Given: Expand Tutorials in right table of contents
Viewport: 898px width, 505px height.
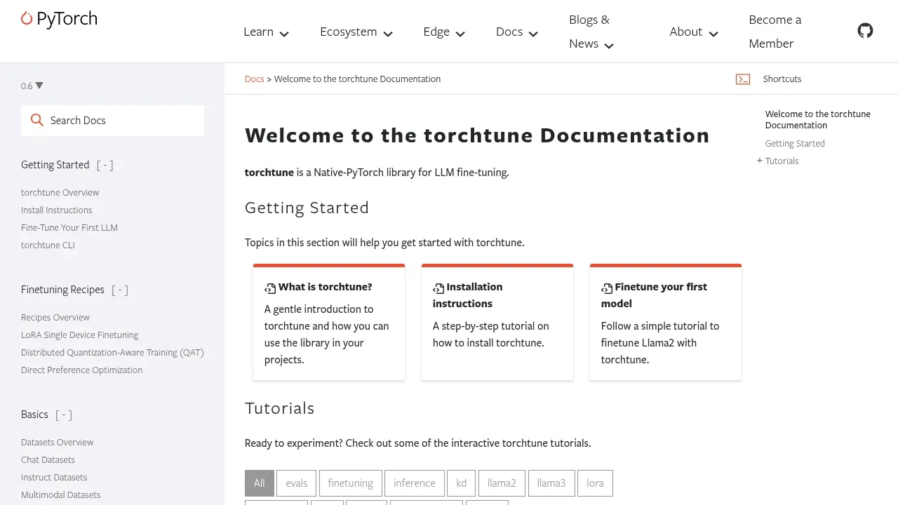Looking at the screenshot, I should 760,161.
